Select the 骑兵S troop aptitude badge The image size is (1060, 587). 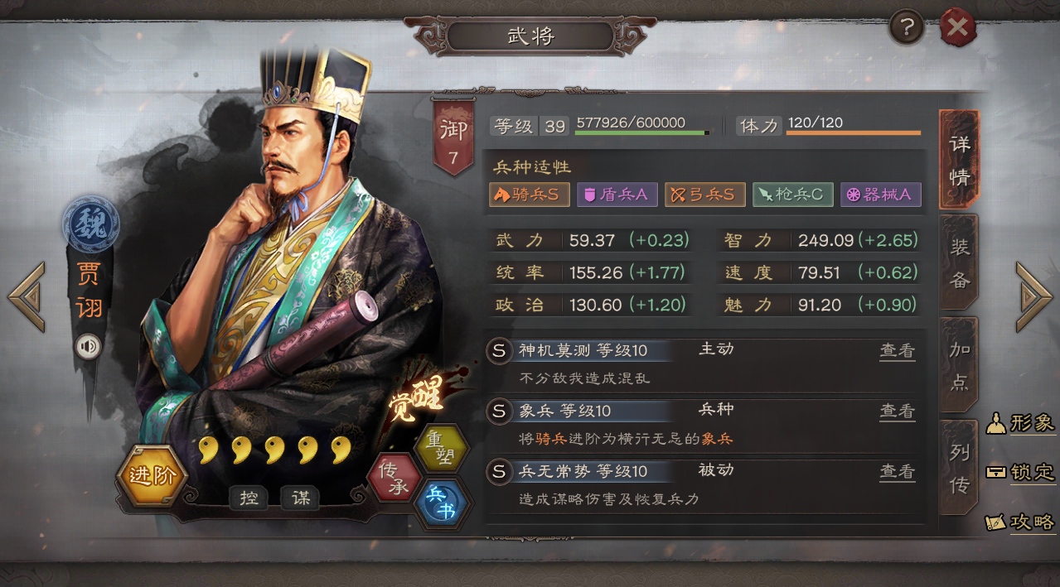pos(530,195)
